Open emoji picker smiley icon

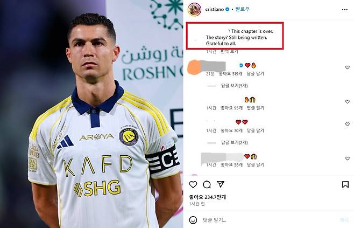(193, 220)
